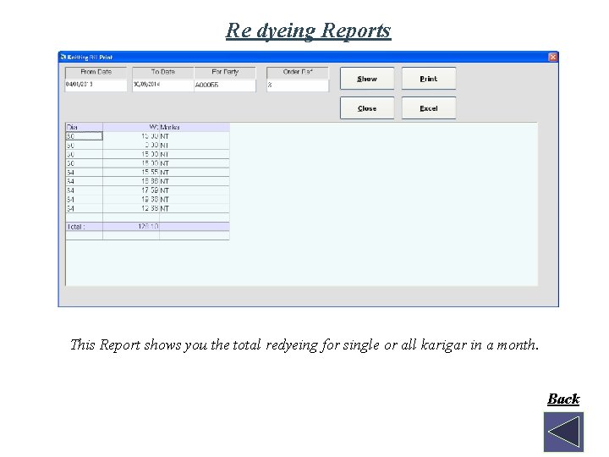Image resolution: width=609 pixels, height=457 pixels.
Task: Select the focused first Dia cell
Action: coord(85,136)
